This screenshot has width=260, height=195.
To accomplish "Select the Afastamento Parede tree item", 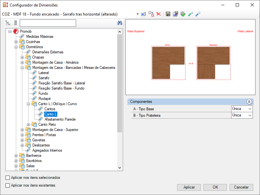I will click(x=60, y=119).
